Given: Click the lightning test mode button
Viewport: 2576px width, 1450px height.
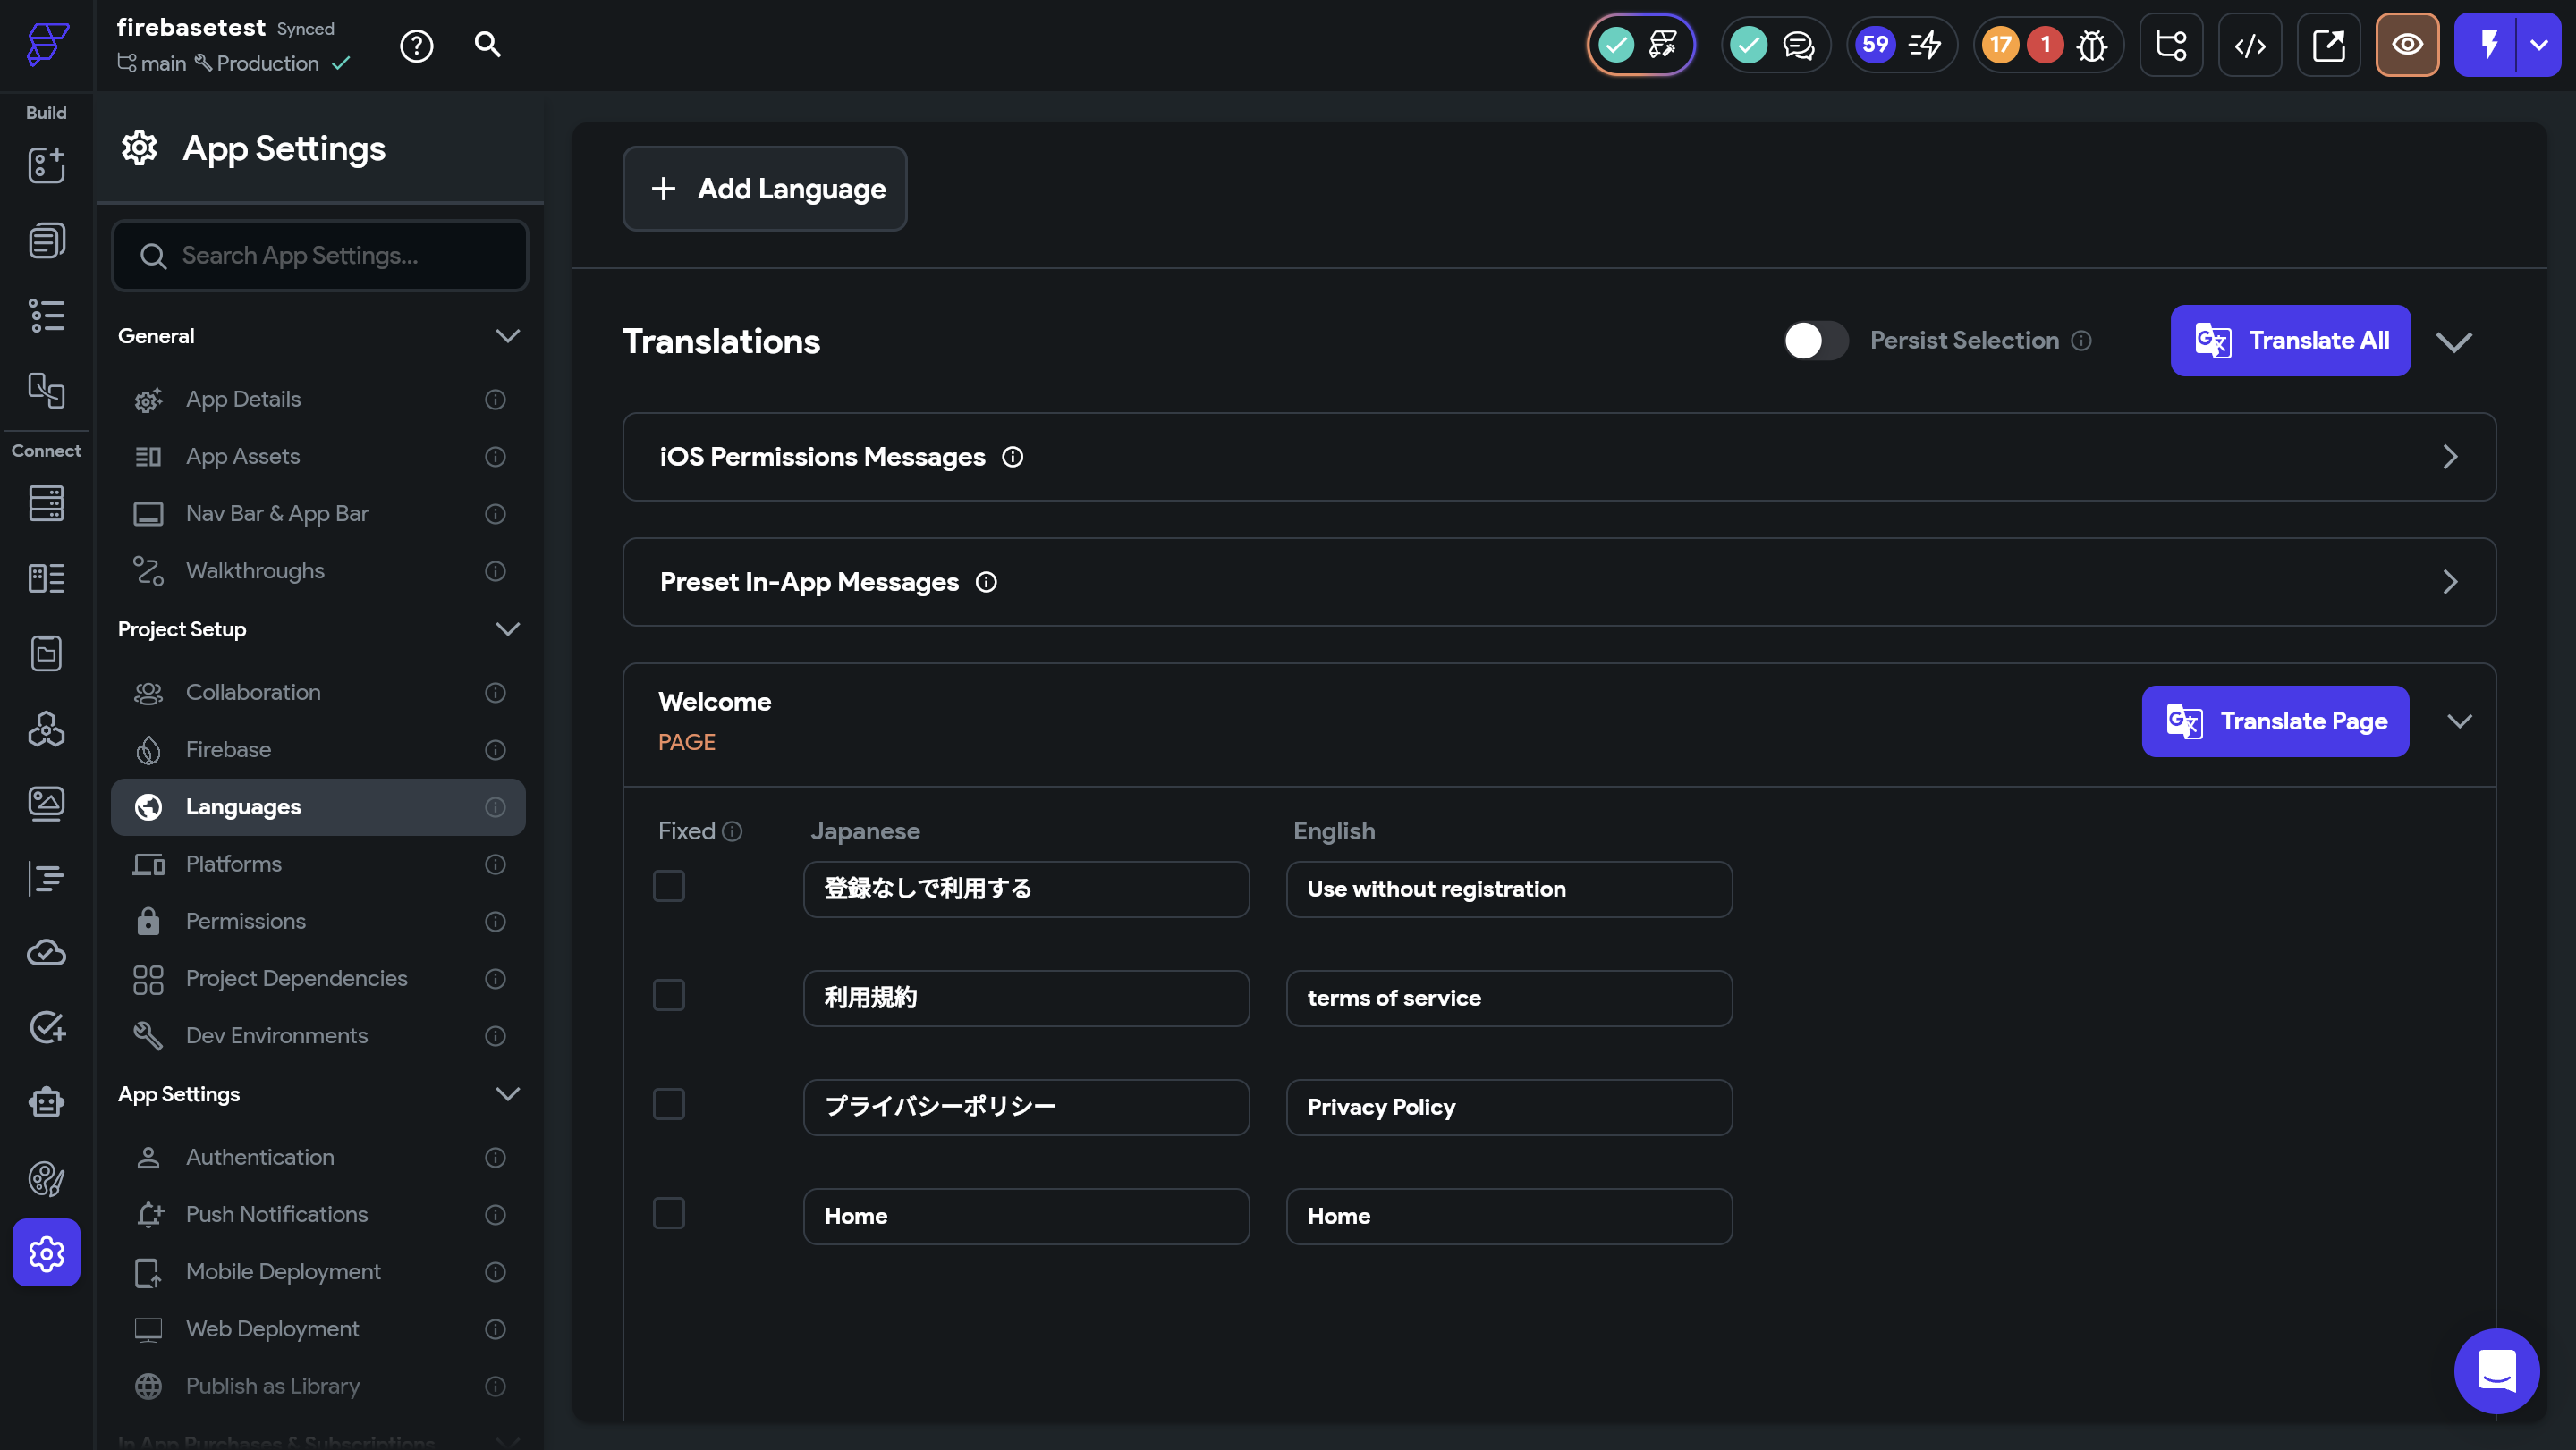Looking at the screenshot, I should pyautogui.click(x=2488, y=45).
